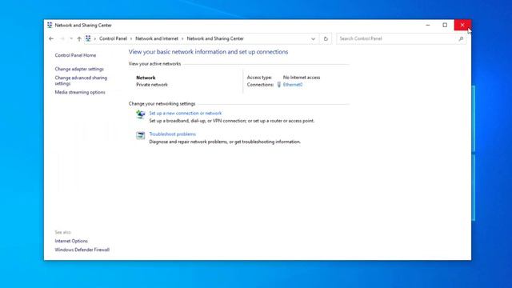The image size is (512, 288).
Task: Go up one level with Up arrow
Action: tap(79, 38)
